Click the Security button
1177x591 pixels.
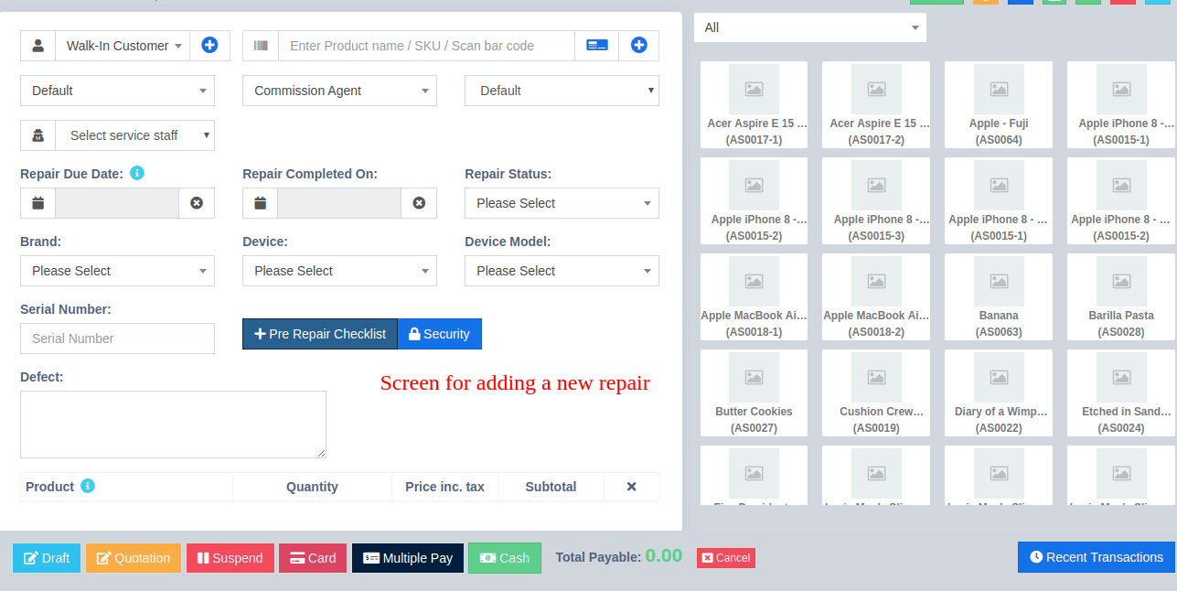coord(439,334)
